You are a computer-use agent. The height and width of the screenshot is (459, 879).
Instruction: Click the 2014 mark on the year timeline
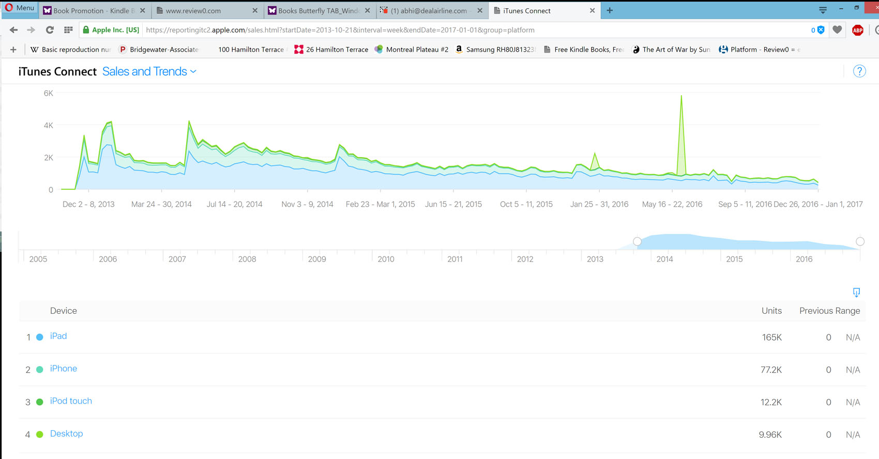coord(664,259)
